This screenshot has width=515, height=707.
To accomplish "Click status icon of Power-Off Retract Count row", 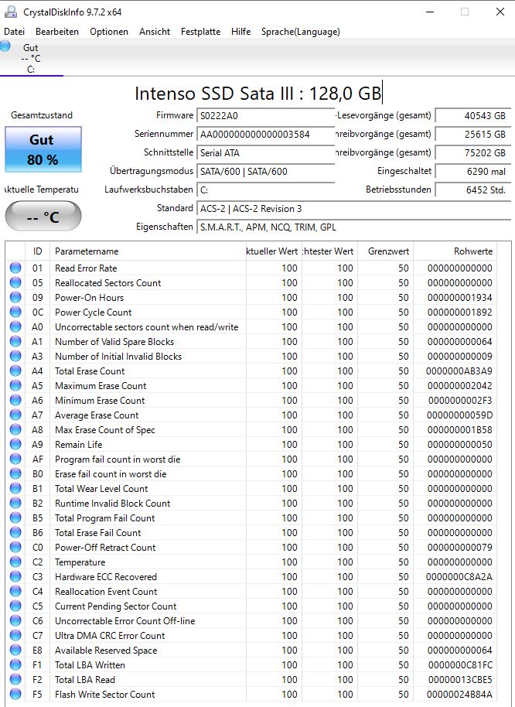I will (x=15, y=548).
